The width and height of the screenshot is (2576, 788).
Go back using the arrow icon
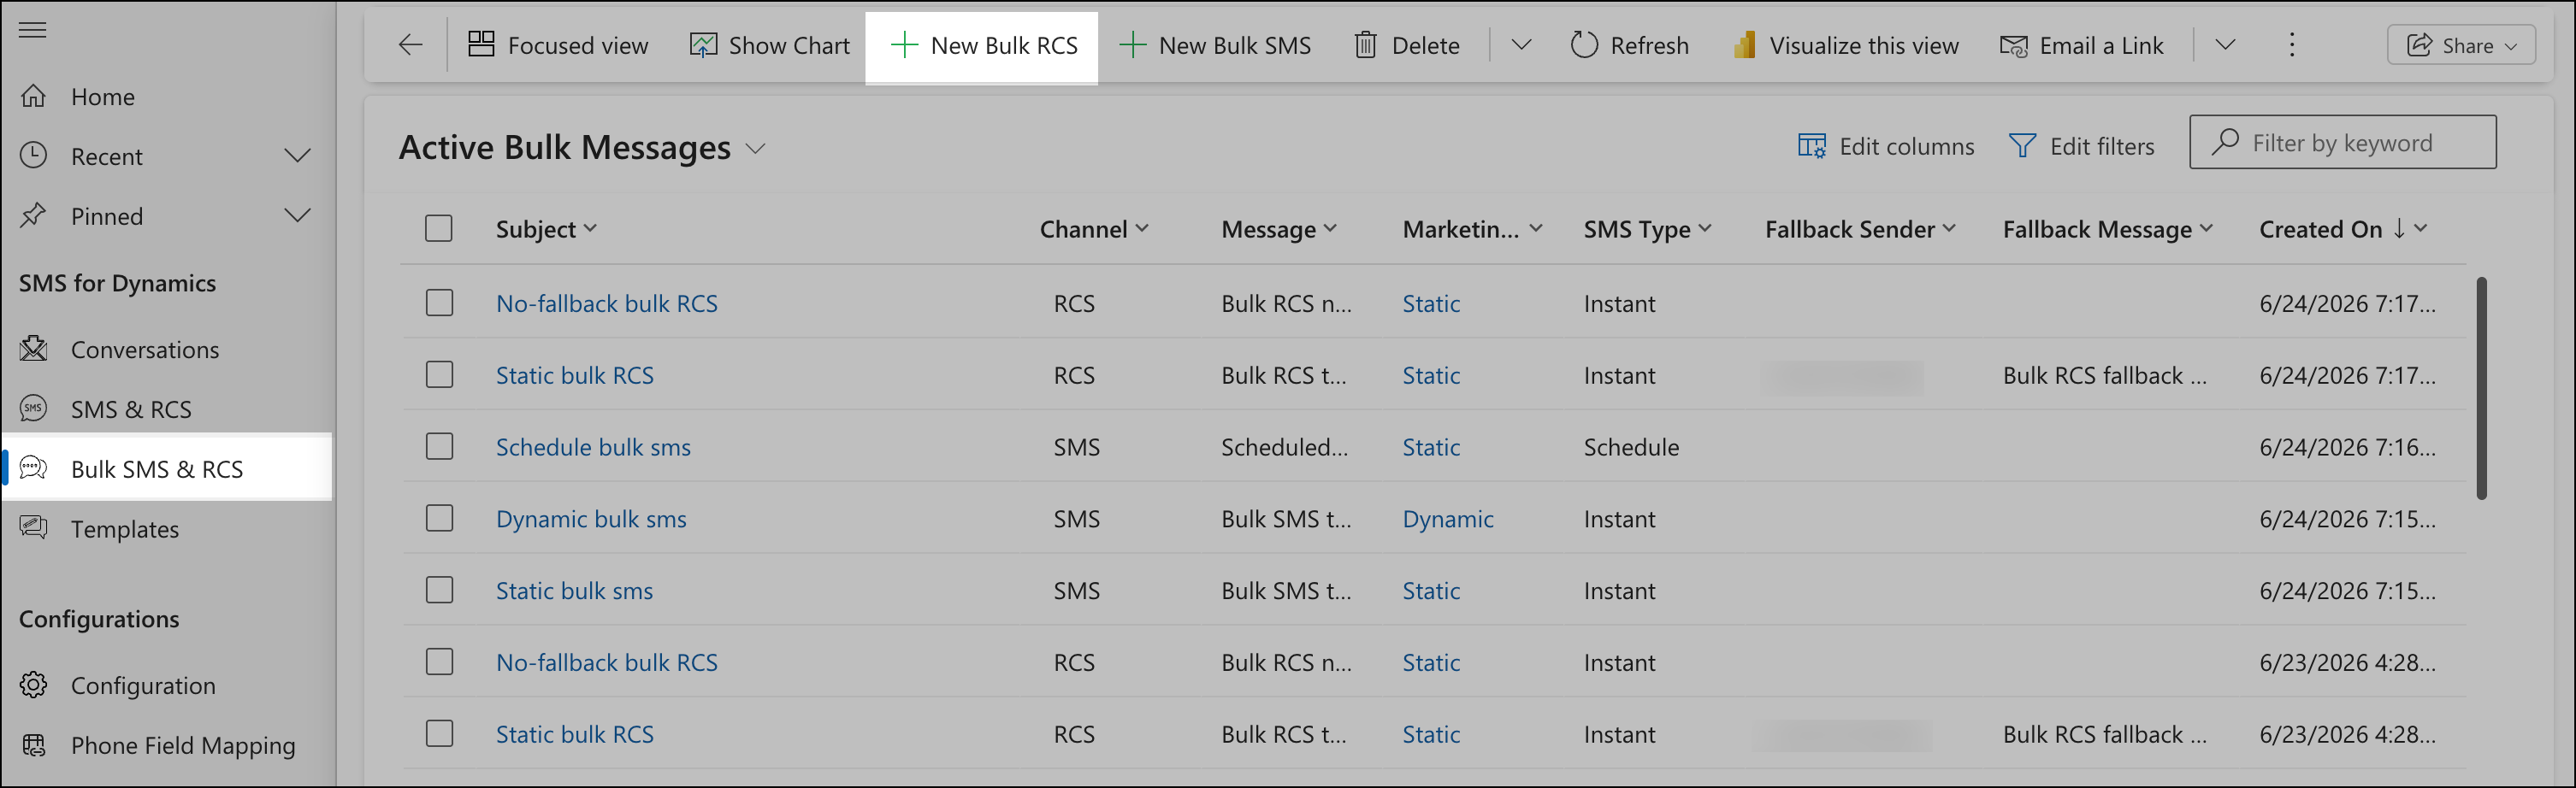pyautogui.click(x=410, y=45)
